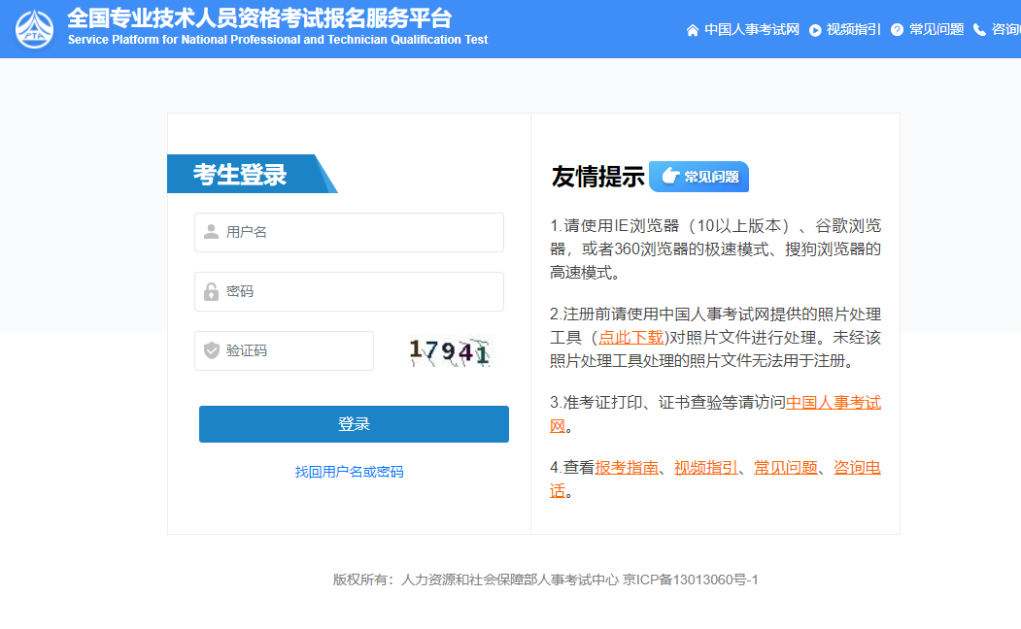Click the 考生登录 heading banner
The image size is (1021, 629).
[252, 174]
